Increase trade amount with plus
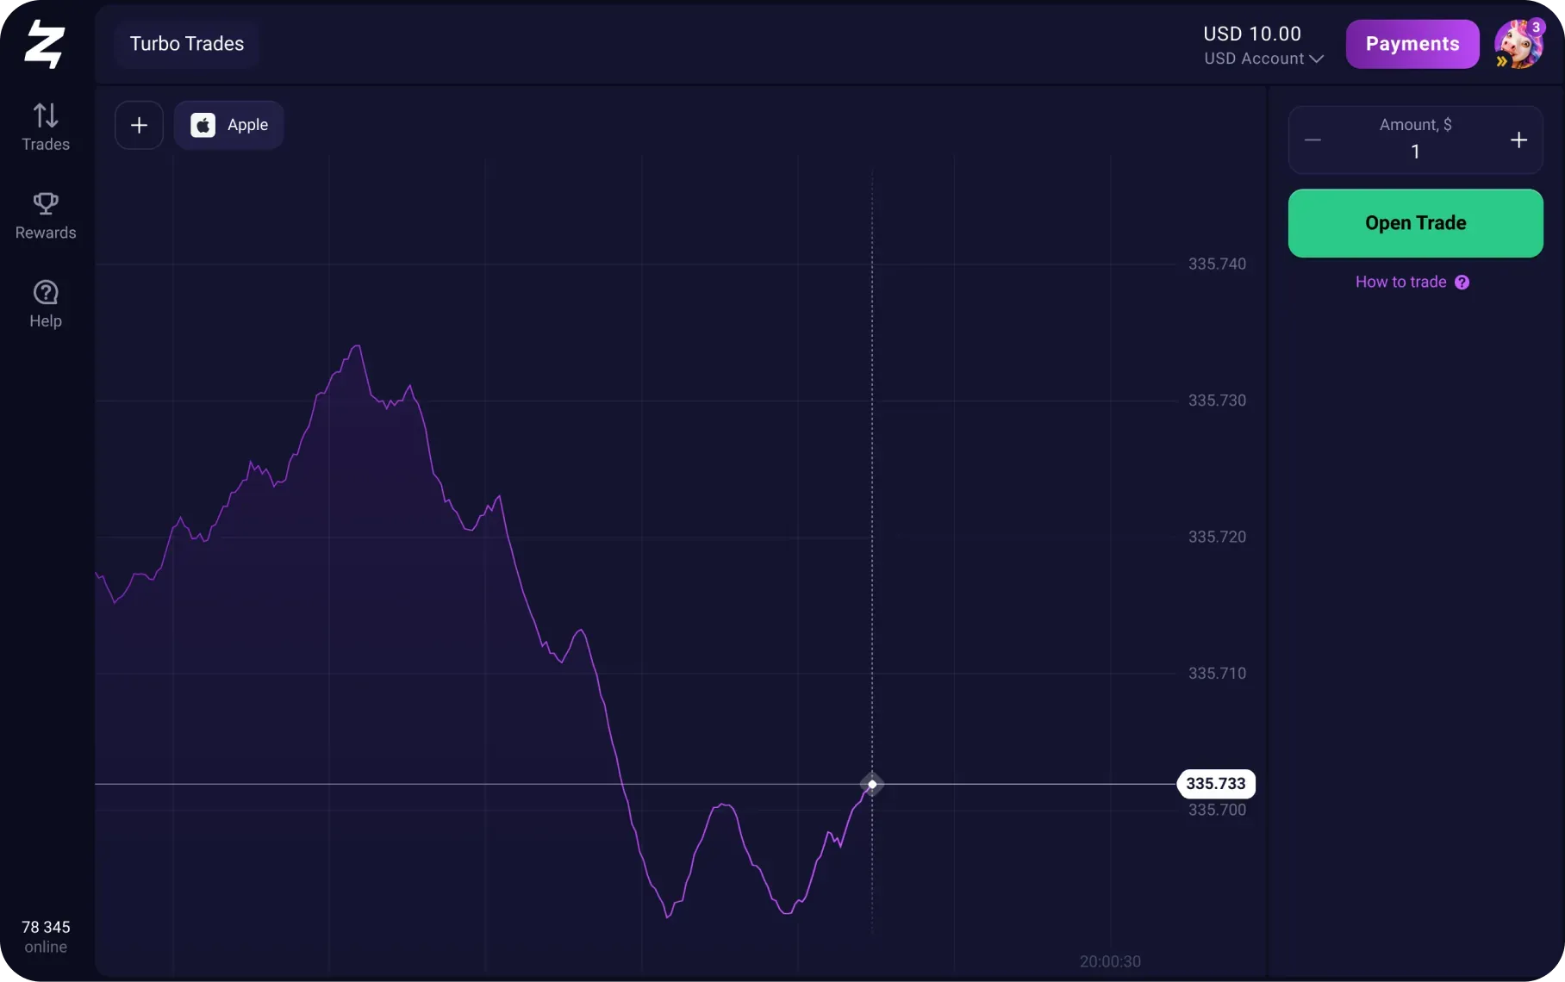1565x982 pixels. 1518,140
